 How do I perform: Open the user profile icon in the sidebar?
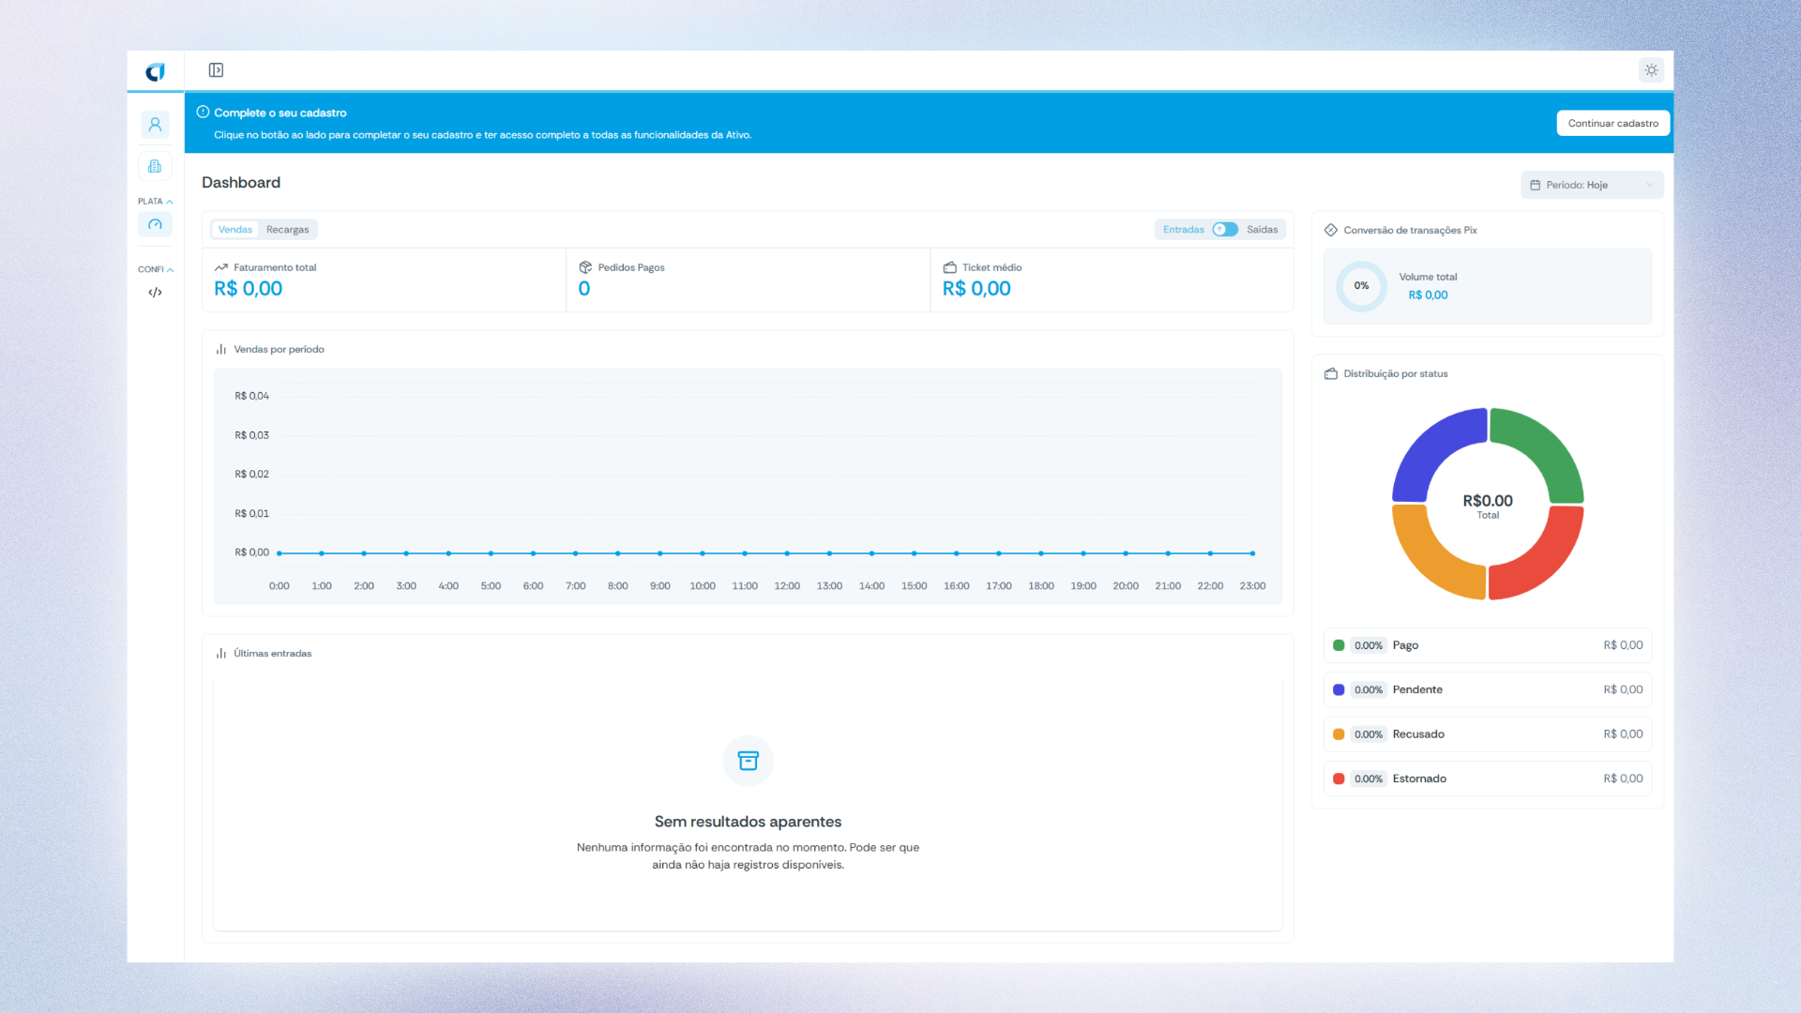[155, 124]
